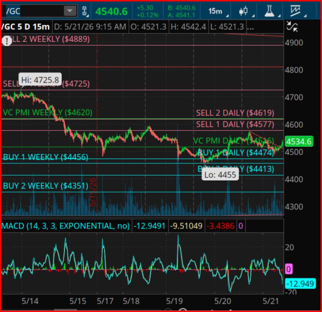This screenshot has width=322, height=312.
Task: Click the MACD value -12.9491
Action: coord(149,226)
